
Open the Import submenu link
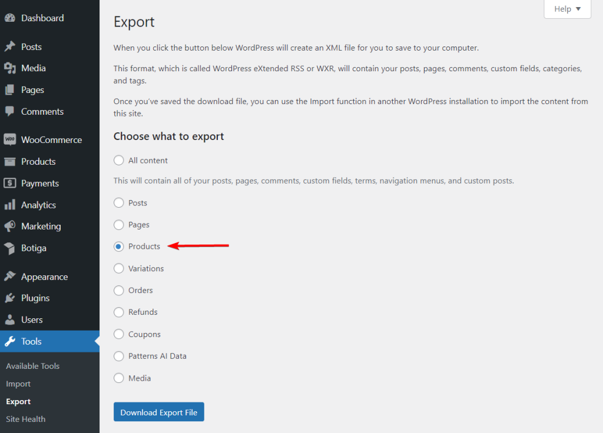[18, 384]
